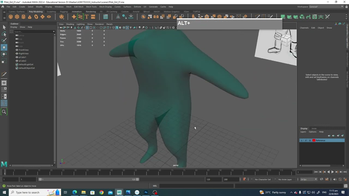This screenshot has height=196, width=349.
Task: Toggle playback loop mode
Action: click(x=321, y=179)
